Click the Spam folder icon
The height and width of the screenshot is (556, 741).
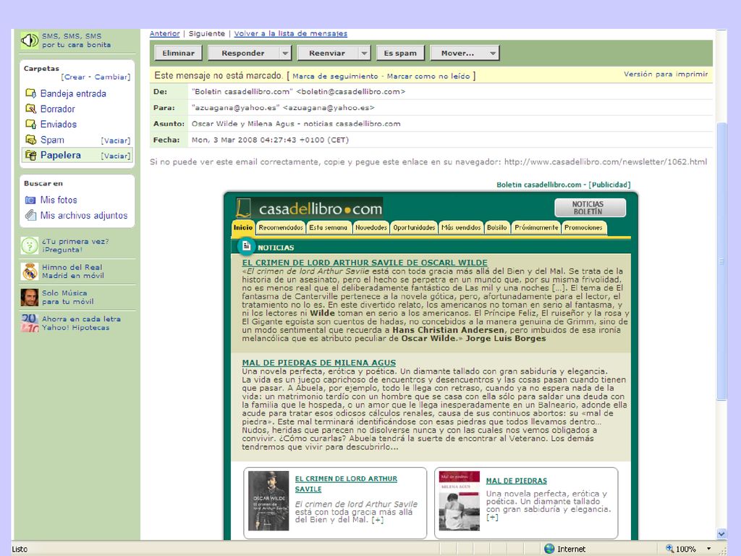point(30,140)
